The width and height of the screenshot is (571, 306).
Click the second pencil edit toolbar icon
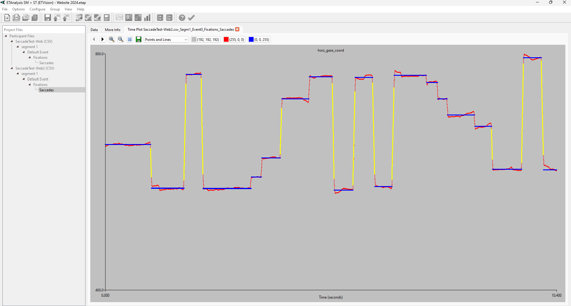tap(88, 18)
